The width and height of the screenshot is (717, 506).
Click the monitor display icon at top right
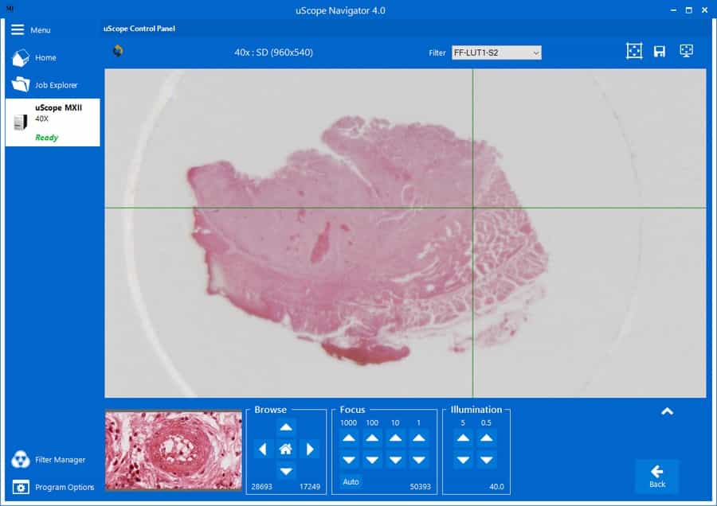click(x=686, y=51)
